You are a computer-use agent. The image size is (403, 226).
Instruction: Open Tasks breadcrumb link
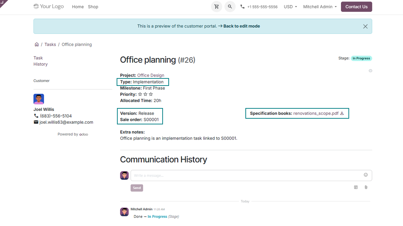pos(50,45)
